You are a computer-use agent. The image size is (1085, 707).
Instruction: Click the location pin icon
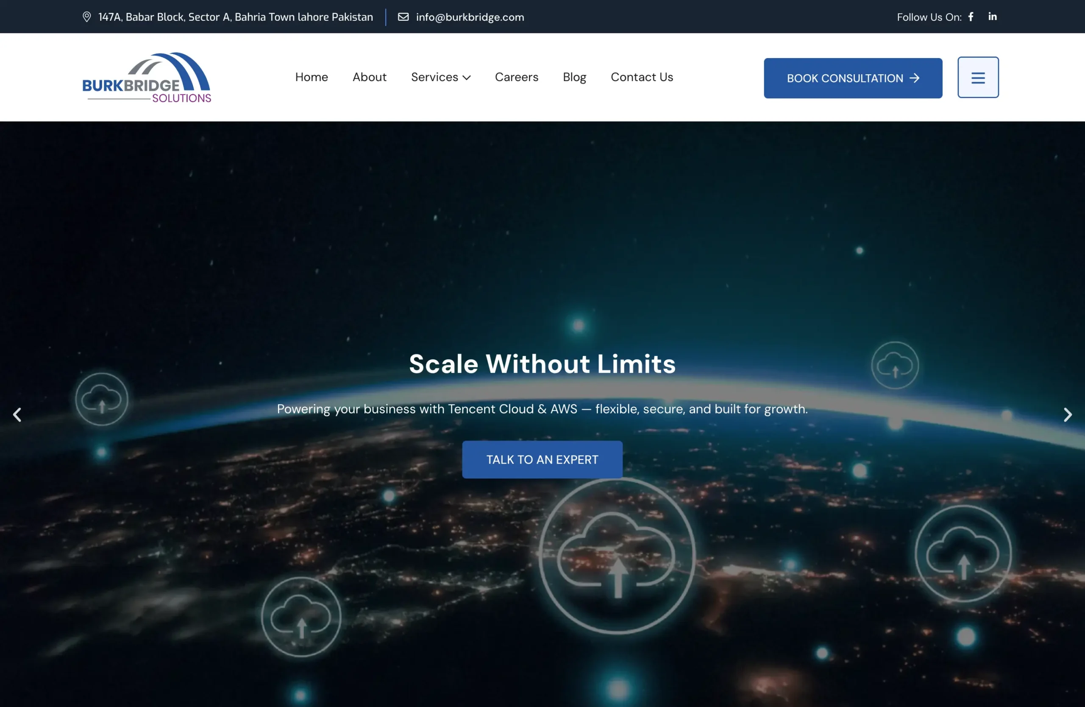point(86,17)
